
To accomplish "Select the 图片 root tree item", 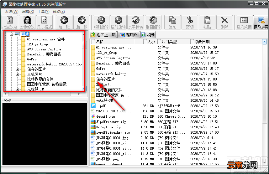I will tap(25, 34).
